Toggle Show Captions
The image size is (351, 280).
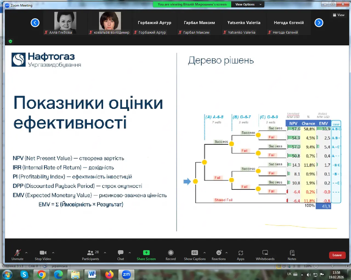tap(194, 255)
